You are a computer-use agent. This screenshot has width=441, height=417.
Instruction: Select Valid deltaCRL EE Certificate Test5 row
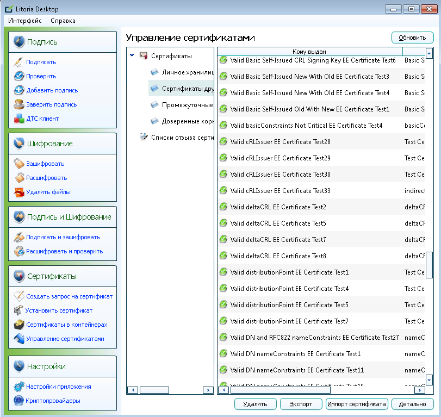[x=278, y=223]
